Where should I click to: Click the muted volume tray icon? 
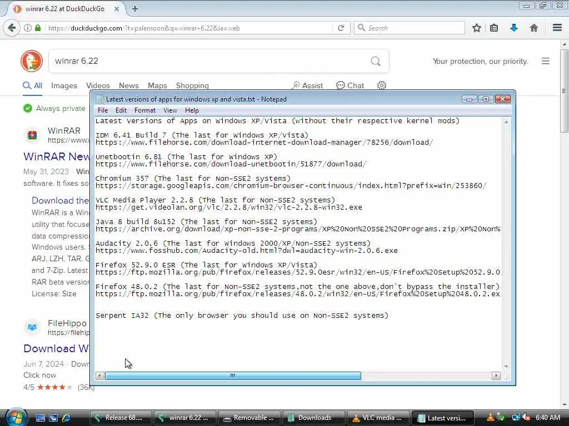527,418
